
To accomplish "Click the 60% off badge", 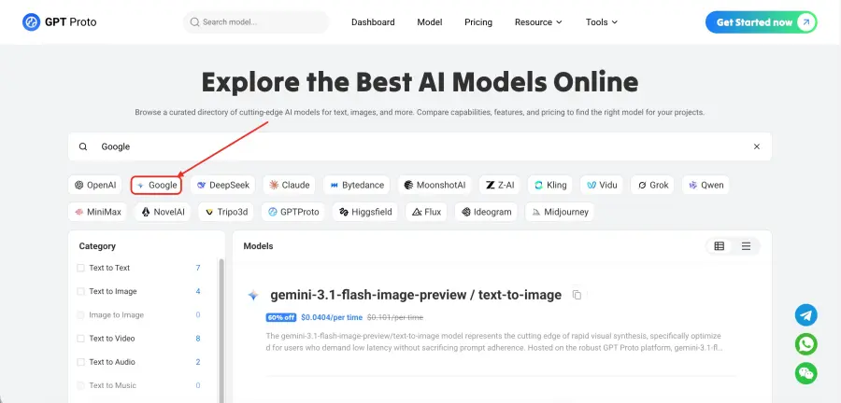I will (x=281, y=317).
